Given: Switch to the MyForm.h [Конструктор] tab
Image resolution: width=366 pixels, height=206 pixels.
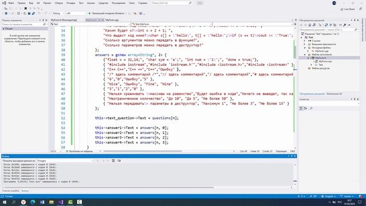Looking at the screenshot, I should pos(63,20).
